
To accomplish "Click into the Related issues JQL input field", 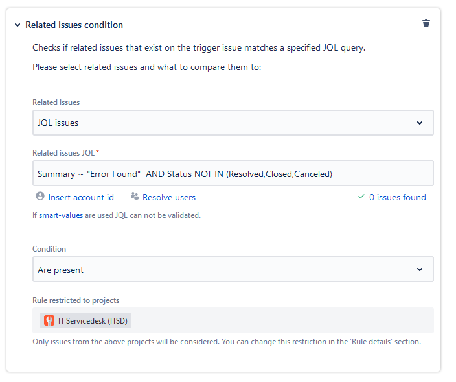I will coord(233,173).
